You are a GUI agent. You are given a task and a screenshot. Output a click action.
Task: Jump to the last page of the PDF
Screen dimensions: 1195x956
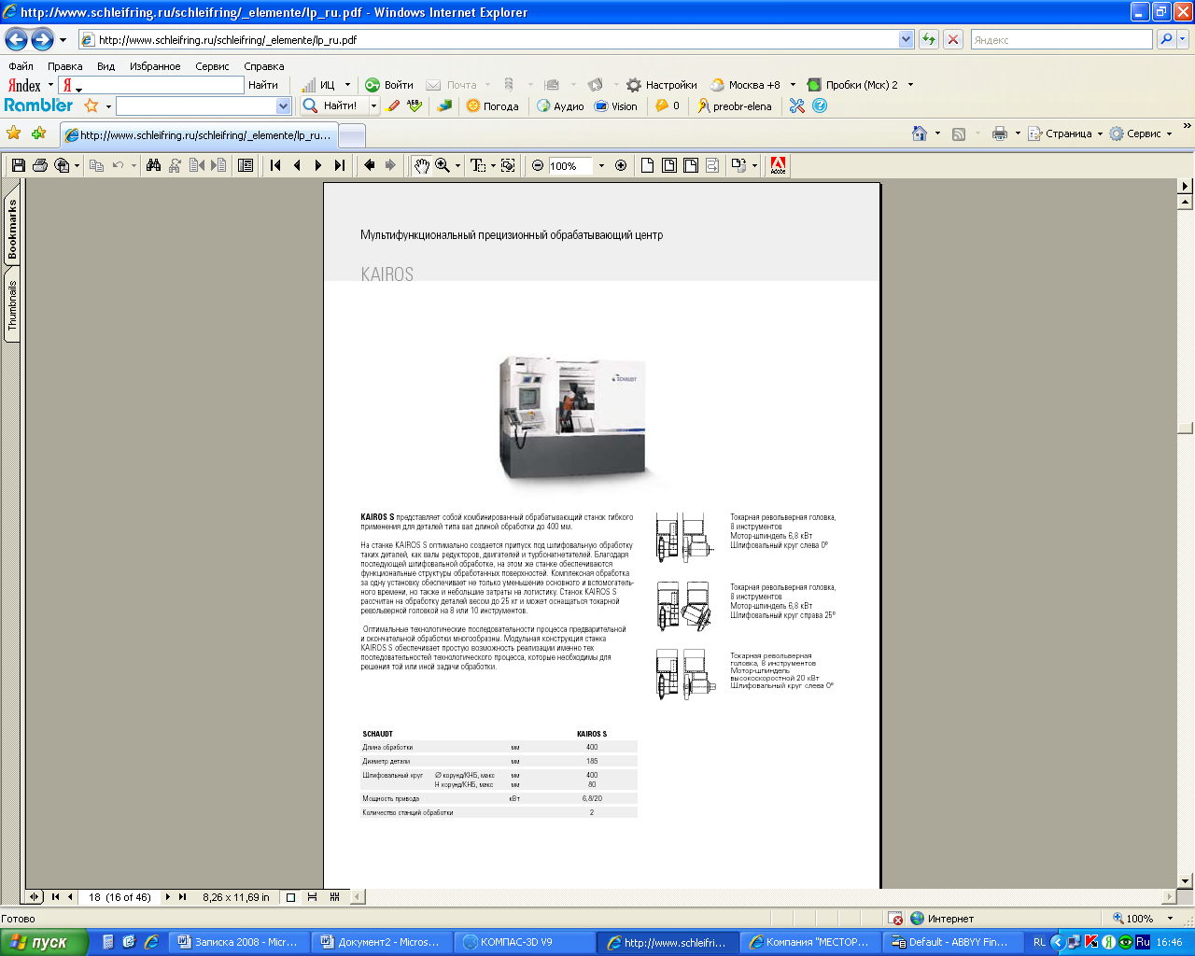(x=340, y=165)
